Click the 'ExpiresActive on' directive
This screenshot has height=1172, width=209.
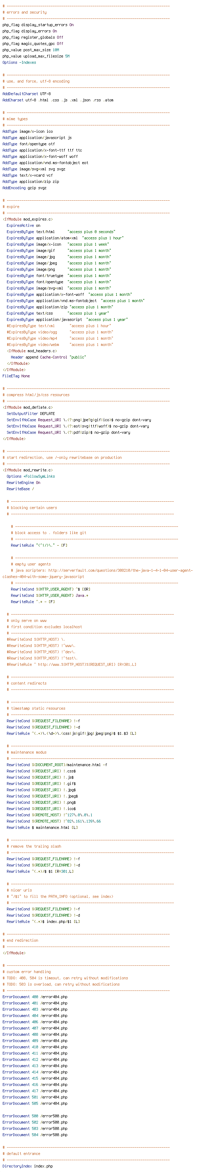point(23,226)
